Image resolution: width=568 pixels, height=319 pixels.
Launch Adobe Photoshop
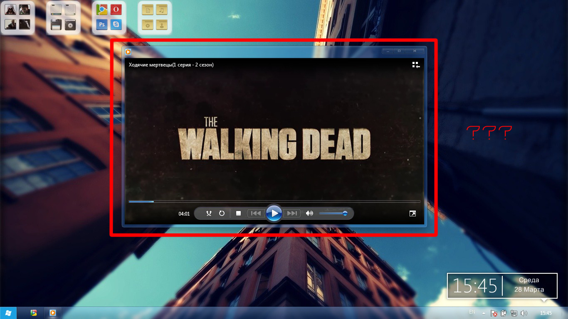click(x=102, y=25)
